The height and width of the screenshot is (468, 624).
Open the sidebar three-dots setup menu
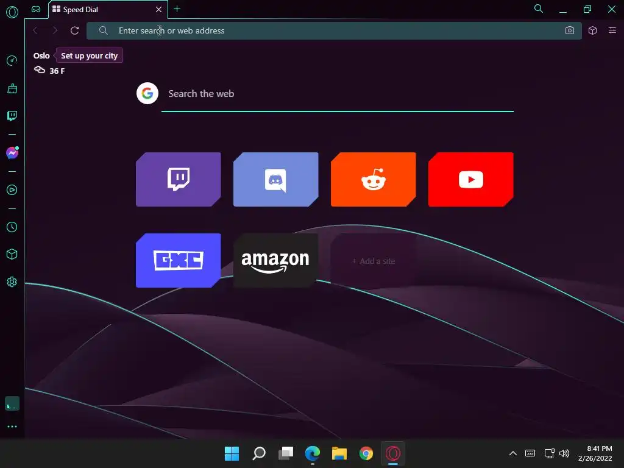coord(12,427)
